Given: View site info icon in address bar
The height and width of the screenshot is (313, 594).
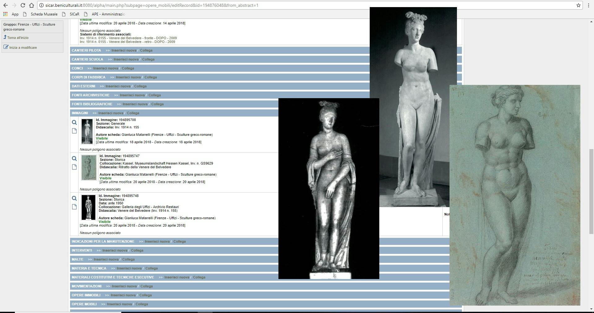Looking at the screenshot, I should click(41, 5).
